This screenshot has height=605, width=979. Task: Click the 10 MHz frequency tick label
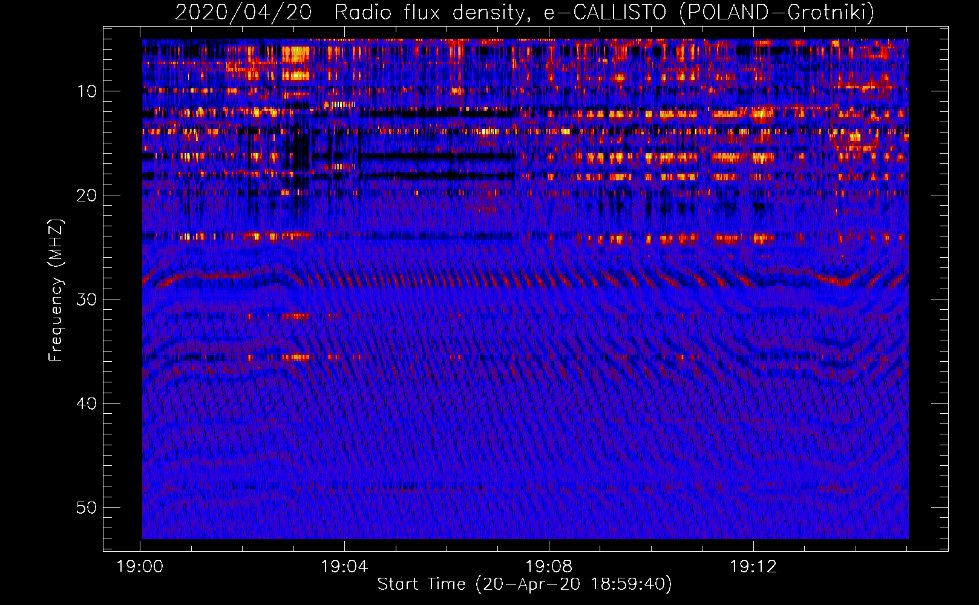(87, 91)
